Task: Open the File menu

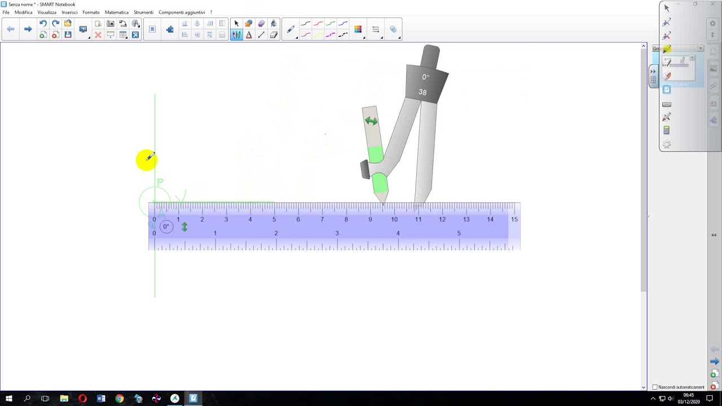Action: click(6, 12)
